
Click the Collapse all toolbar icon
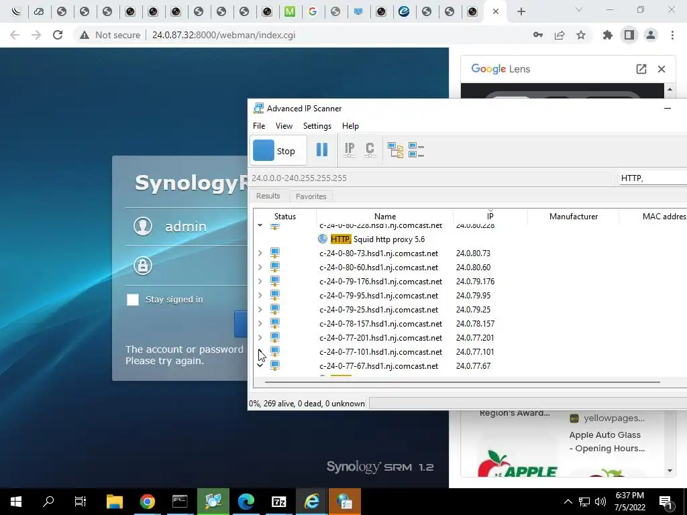416,150
